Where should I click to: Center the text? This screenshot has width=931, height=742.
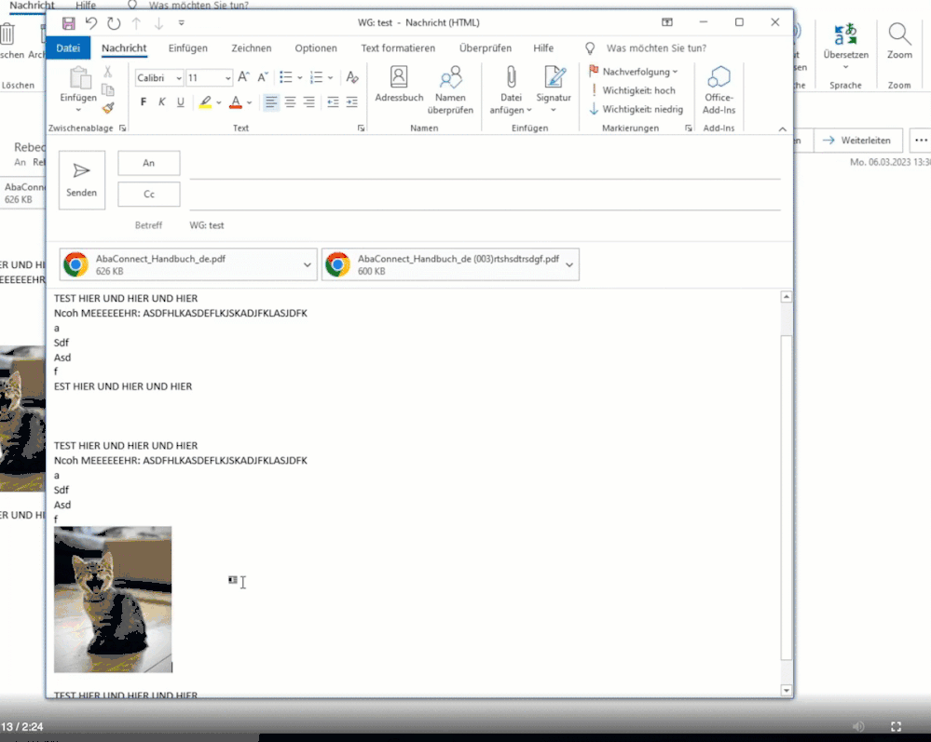point(290,102)
